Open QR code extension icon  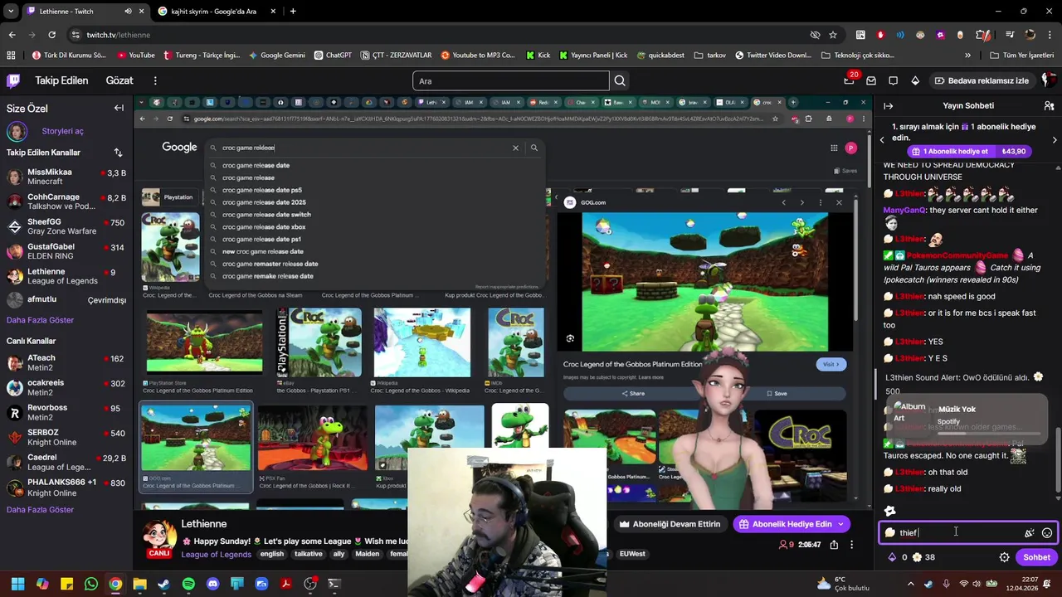(860, 35)
